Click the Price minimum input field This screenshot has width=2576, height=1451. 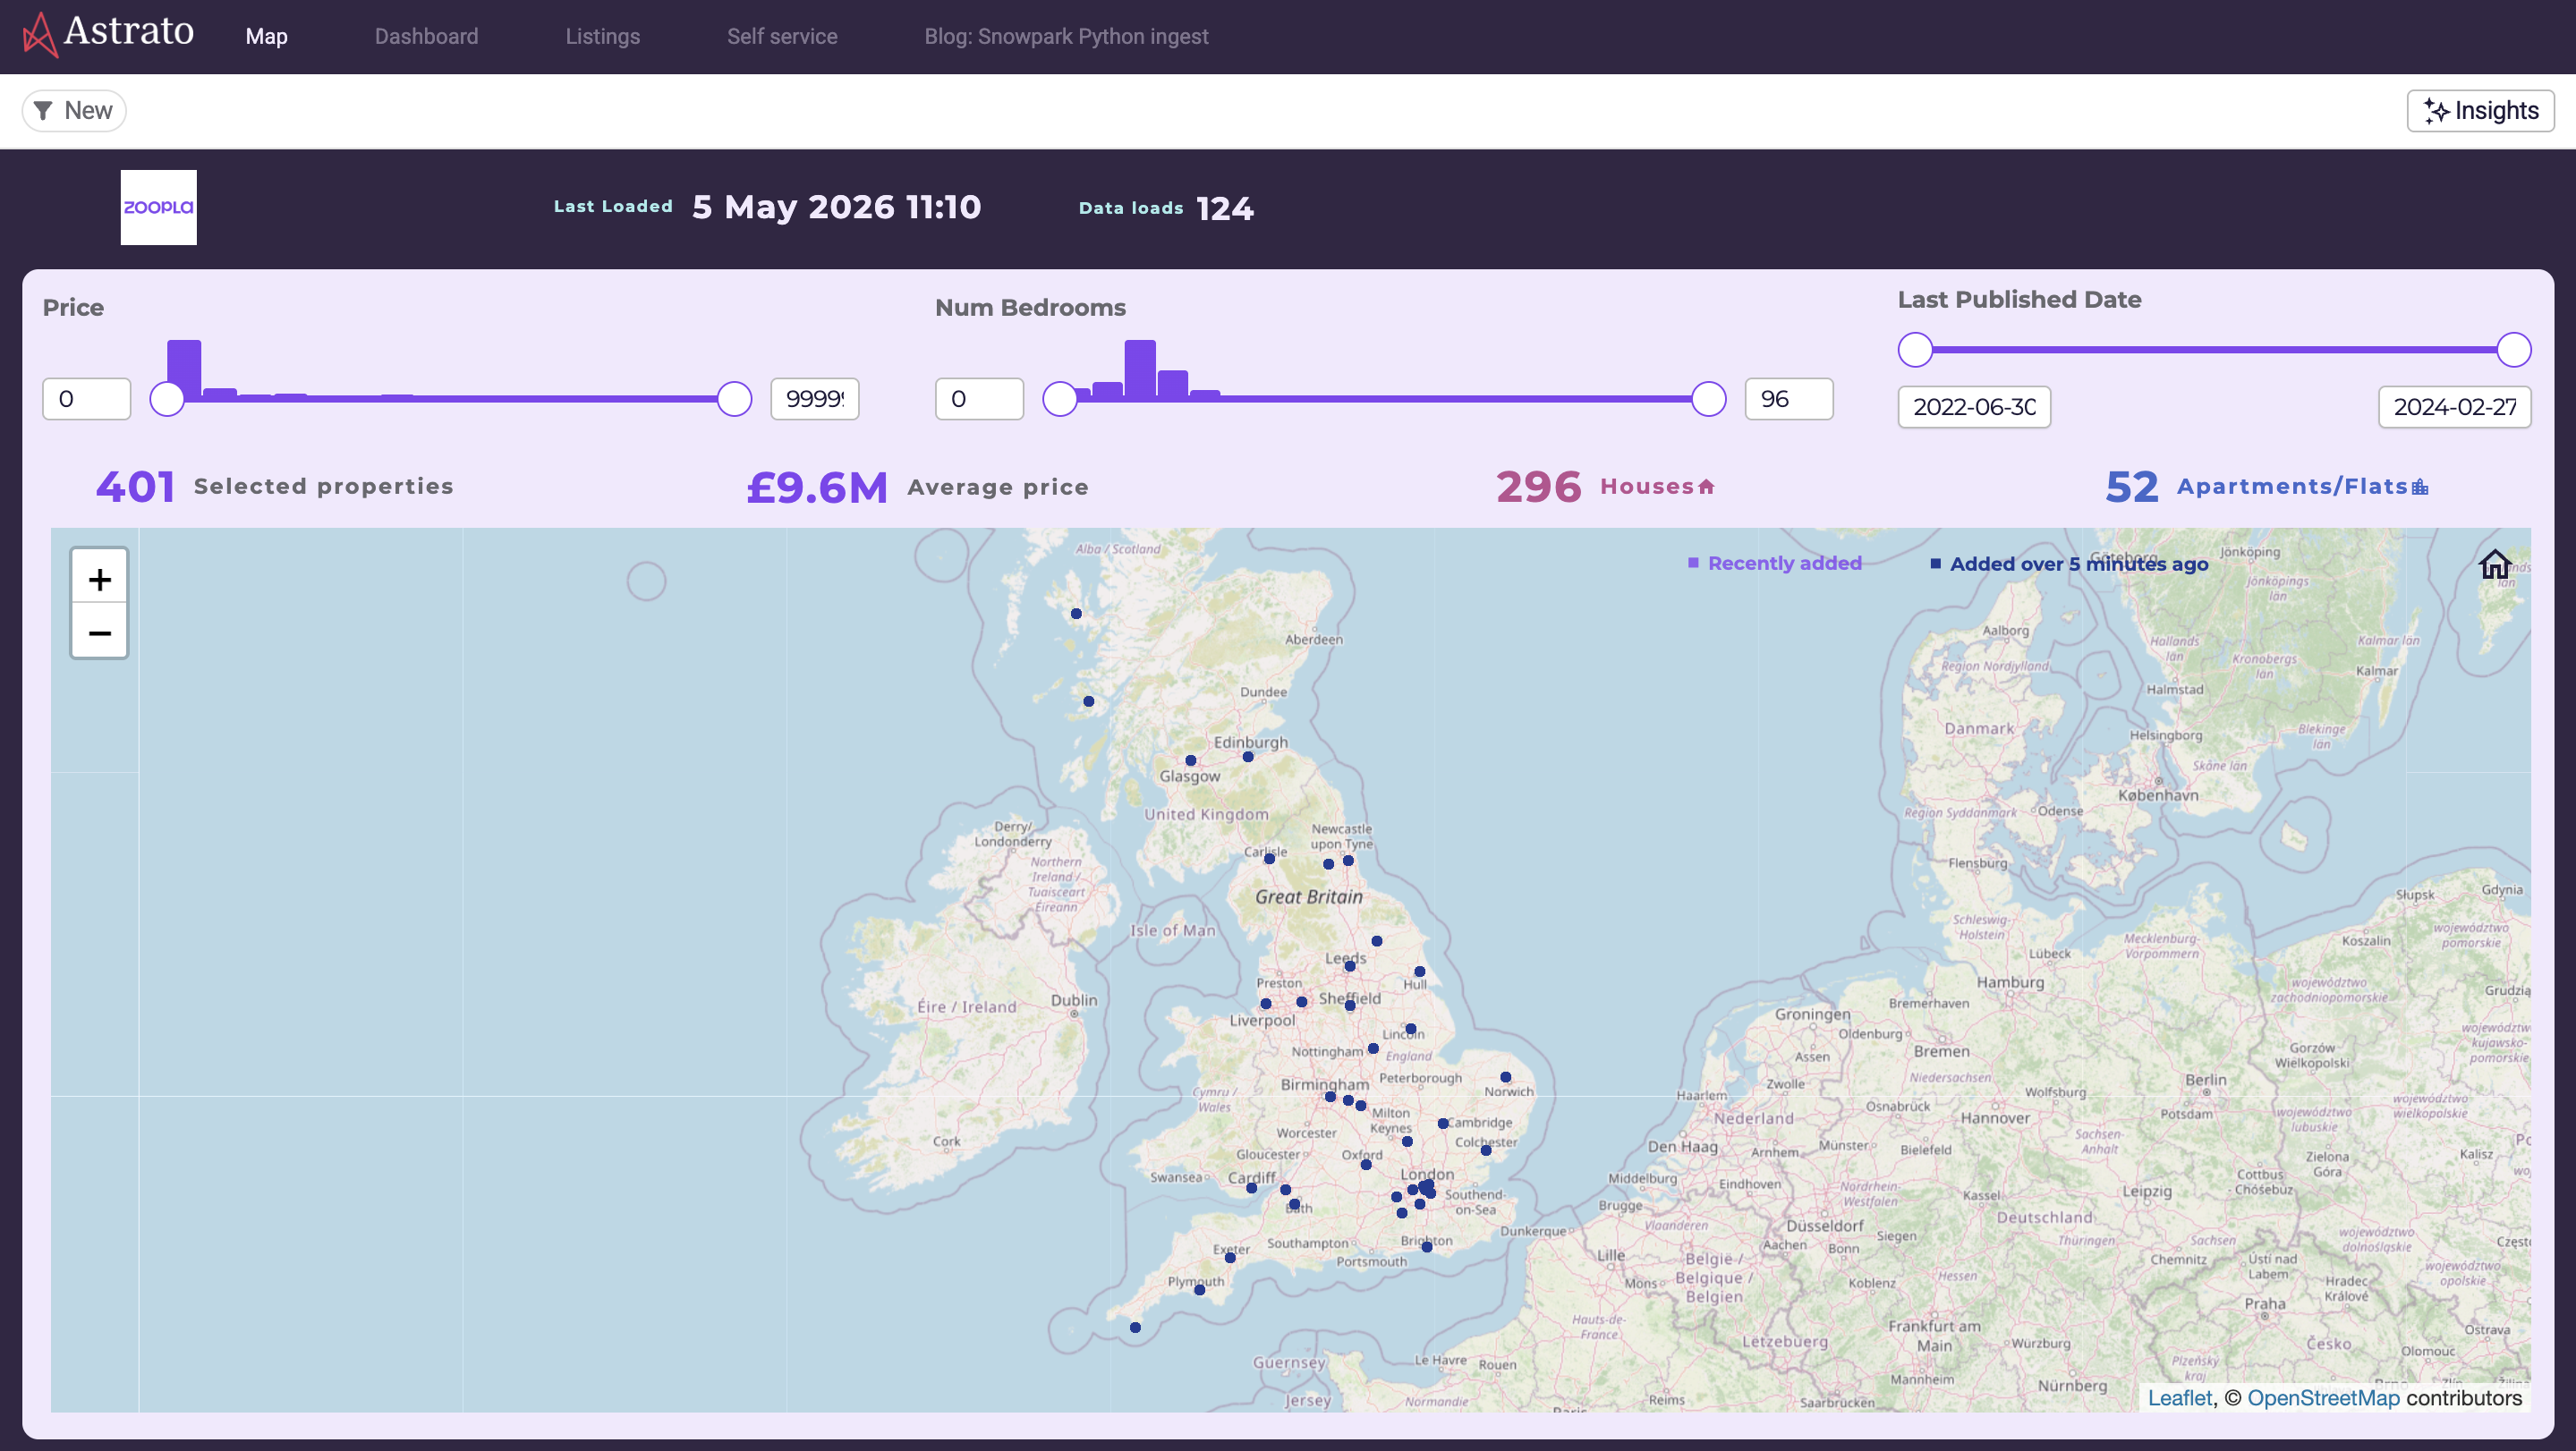pos(87,399)
